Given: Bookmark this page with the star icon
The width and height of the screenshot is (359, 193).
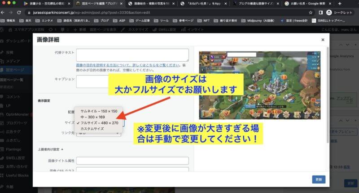Looking at the screenshot, I should 311,13.
